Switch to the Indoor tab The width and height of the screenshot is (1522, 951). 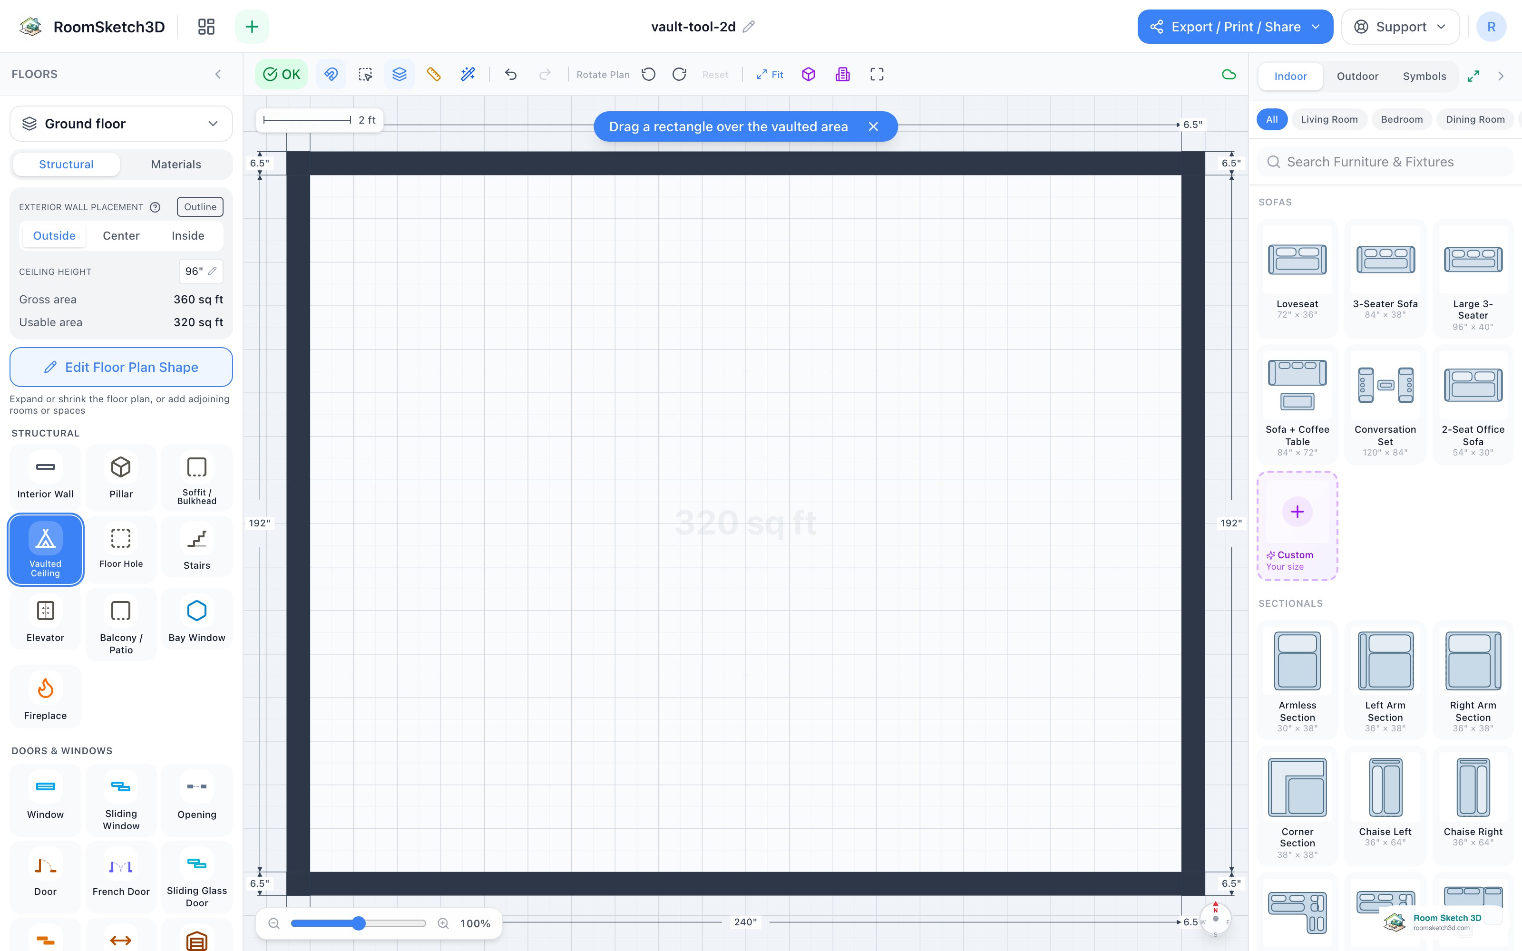tap(1290, 76)
